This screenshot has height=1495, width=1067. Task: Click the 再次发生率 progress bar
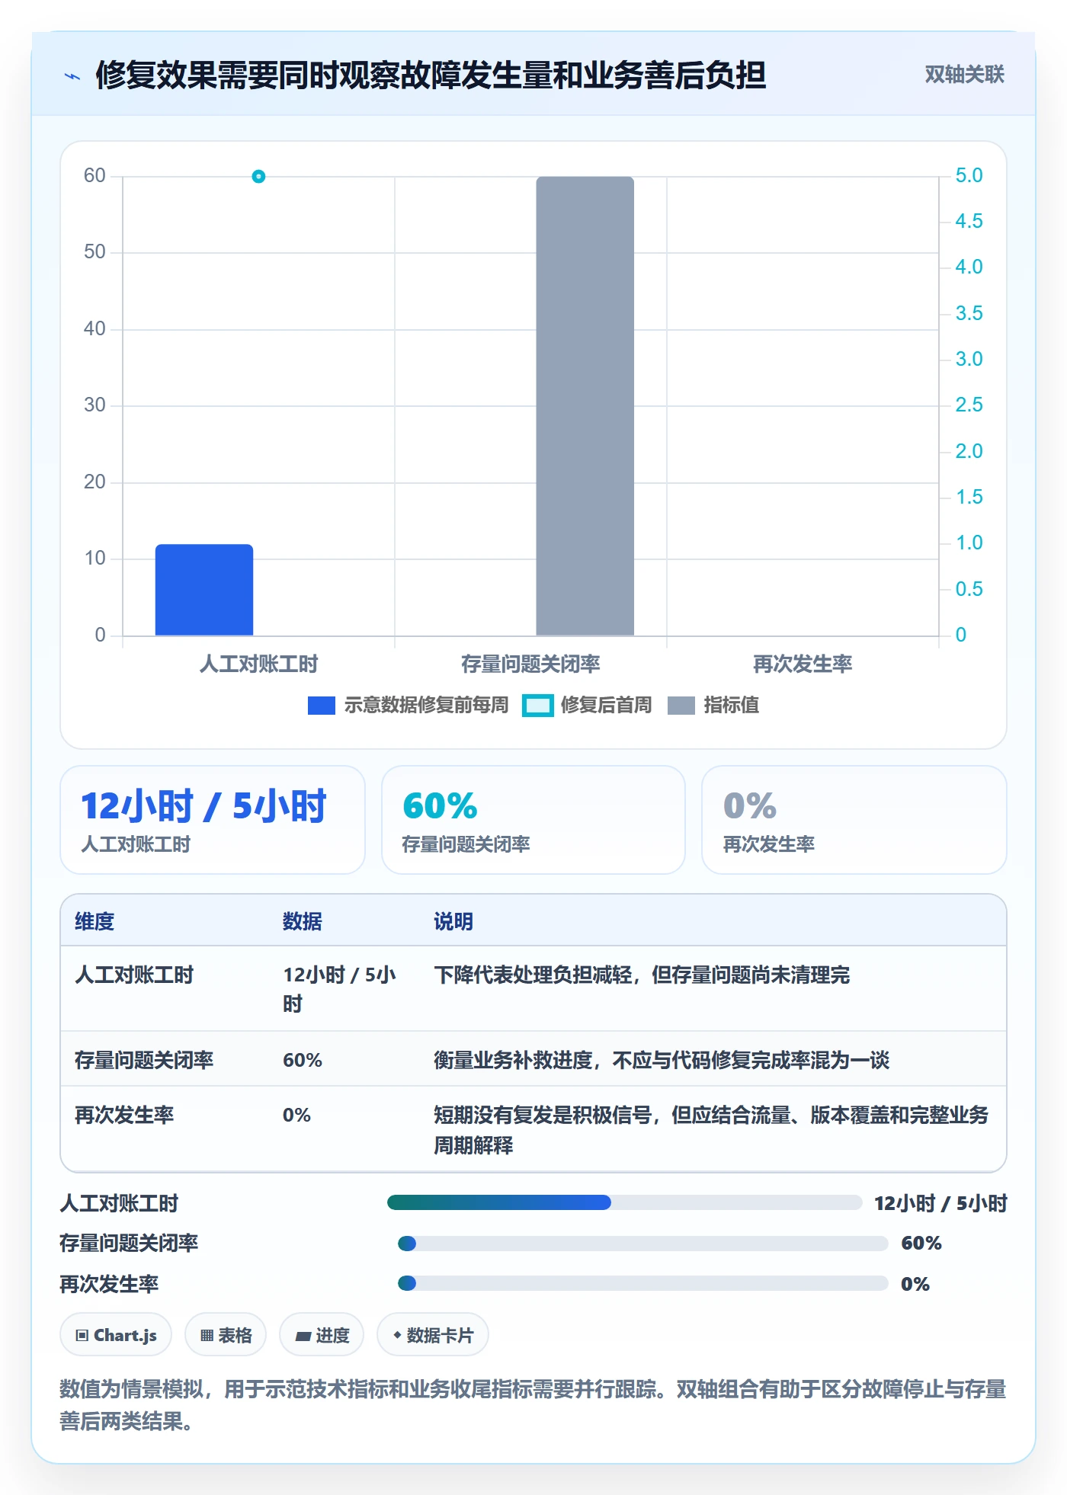click(643, 1284)
